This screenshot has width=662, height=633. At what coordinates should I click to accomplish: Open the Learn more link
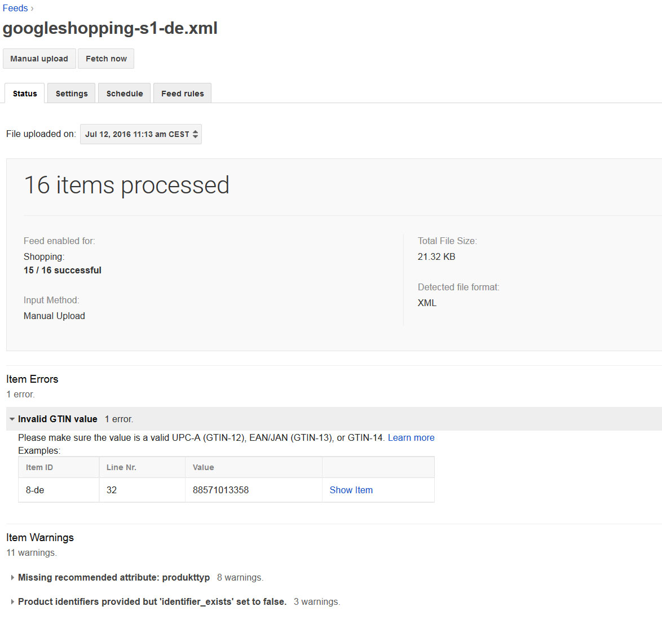tap(411, 438)
